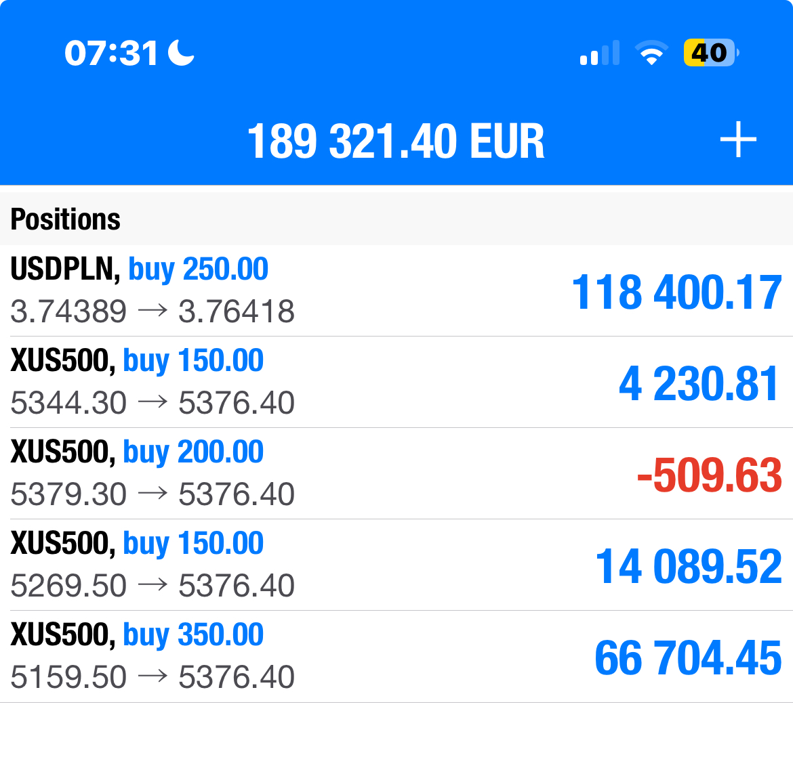The image size is (793, 778).
Task: Tap the 66 704.45 profit value
Action: (689, 657)
